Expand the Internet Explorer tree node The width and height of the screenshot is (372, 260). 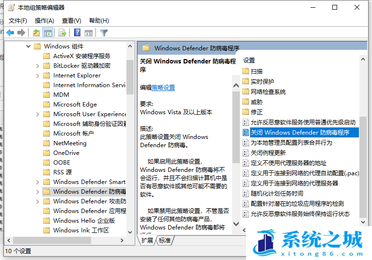pyautogui.click(x=37, y=76)
